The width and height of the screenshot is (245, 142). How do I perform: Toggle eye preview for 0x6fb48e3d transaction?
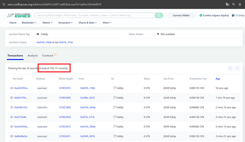click(12, 136)
